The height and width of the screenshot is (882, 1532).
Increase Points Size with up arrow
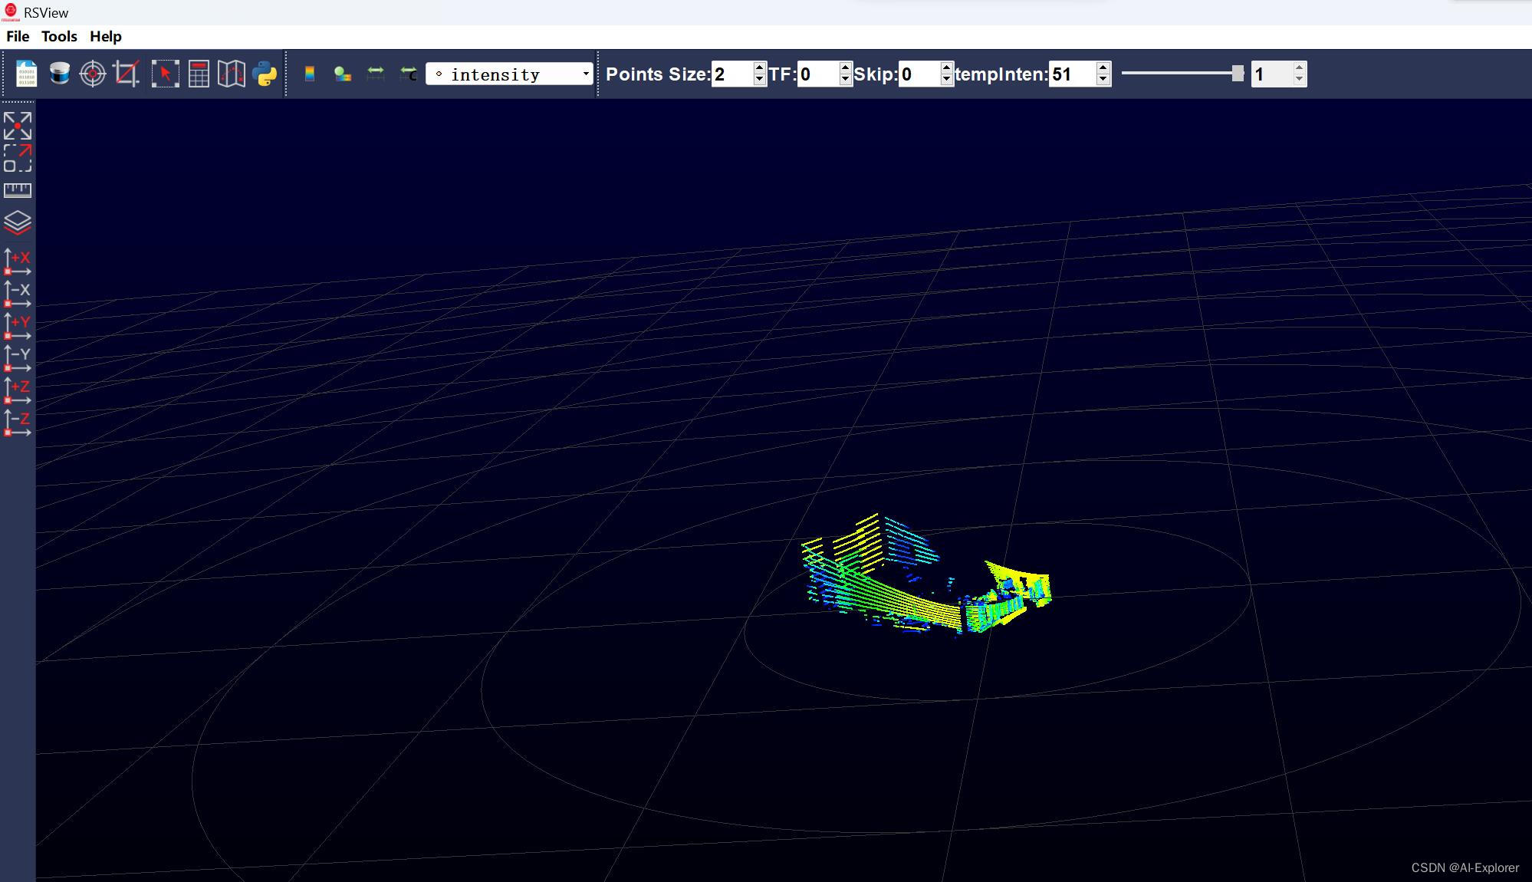[759, 68]
